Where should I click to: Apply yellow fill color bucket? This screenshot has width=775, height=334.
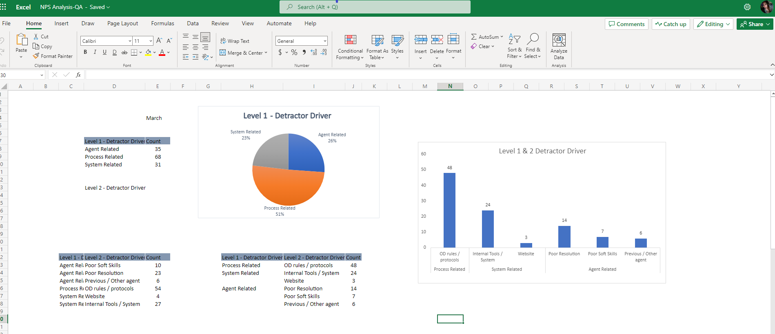[148, 52]
